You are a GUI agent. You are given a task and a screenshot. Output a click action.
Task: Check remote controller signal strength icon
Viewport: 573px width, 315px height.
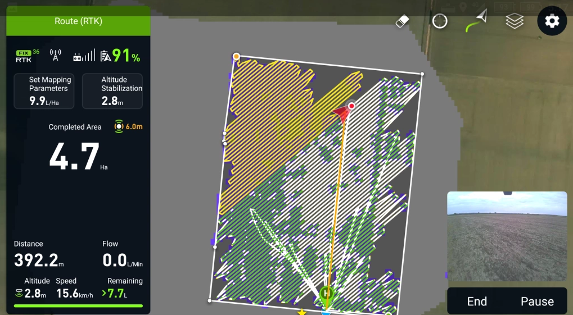(84, 56)
